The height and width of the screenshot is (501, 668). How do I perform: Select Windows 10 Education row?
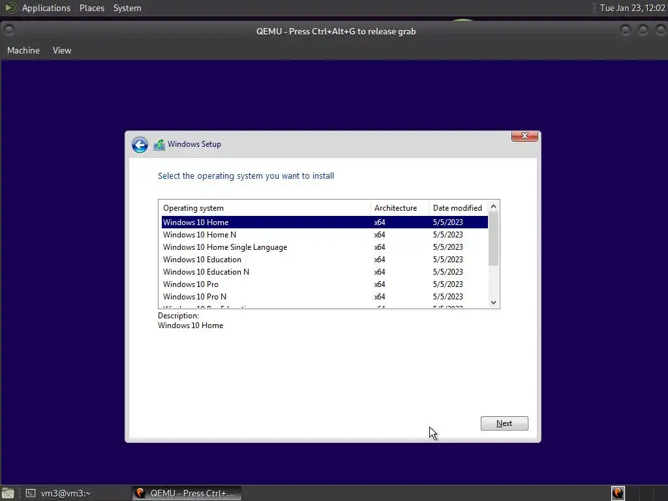click(x=325, y=259)
